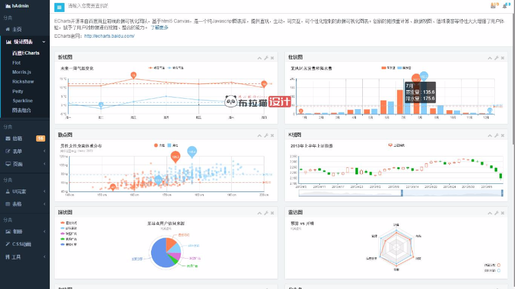Screen dimensions: 515x289
Task: Open the bell notifications icon
Action: click(506, 6)
